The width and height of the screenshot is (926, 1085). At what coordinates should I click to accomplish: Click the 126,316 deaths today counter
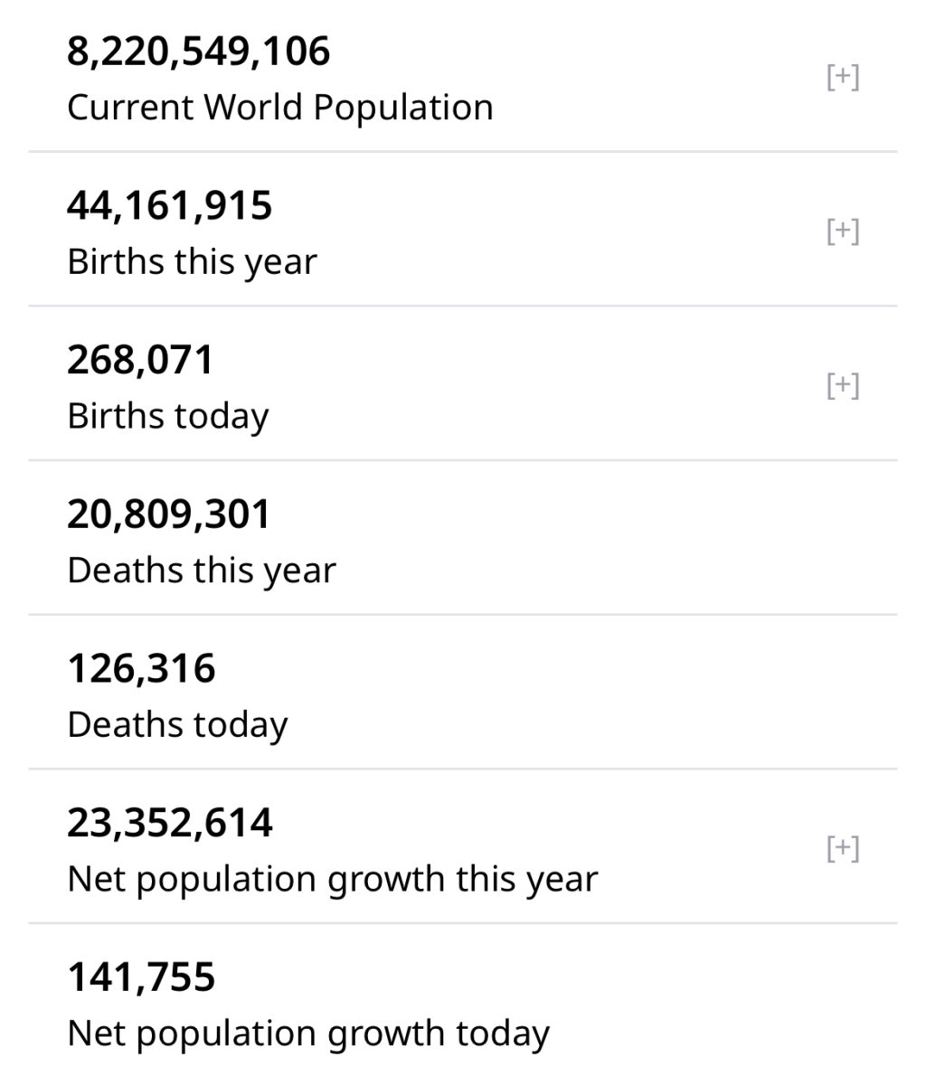click(x=141, y=669)
